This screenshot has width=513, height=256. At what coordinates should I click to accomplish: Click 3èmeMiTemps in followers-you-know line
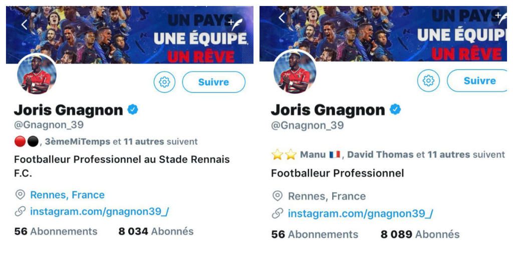[77, 141]
